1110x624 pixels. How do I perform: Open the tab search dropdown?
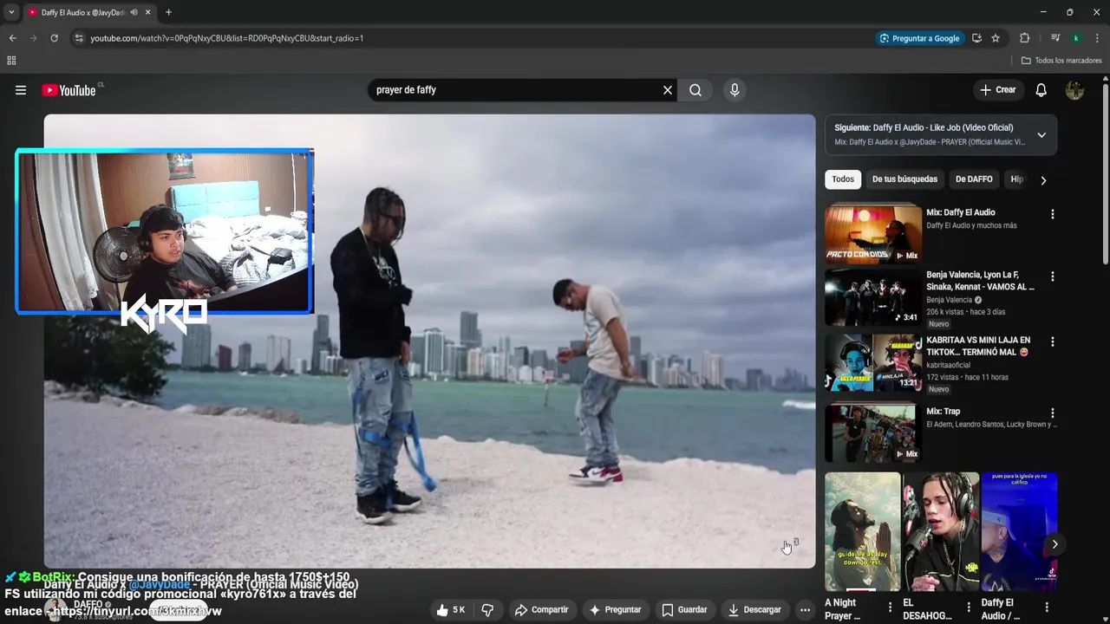[x=11, y=12]
